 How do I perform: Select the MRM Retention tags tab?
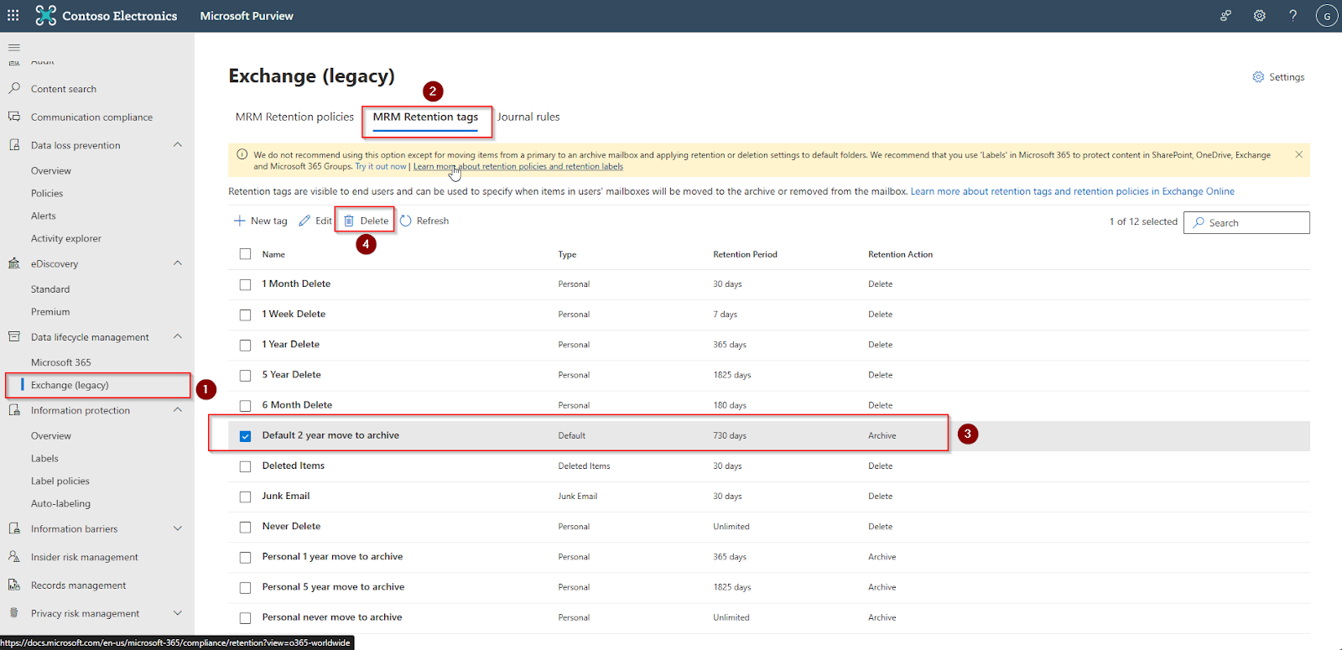click(x=425, y=117)
